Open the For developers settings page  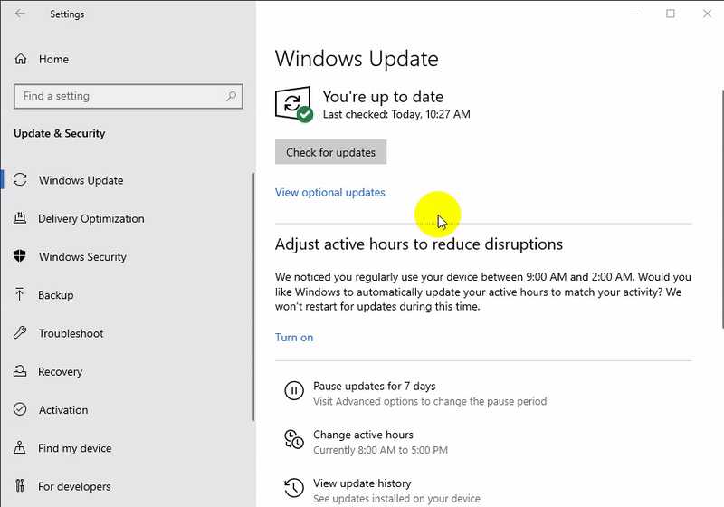(x=74, y=486)
